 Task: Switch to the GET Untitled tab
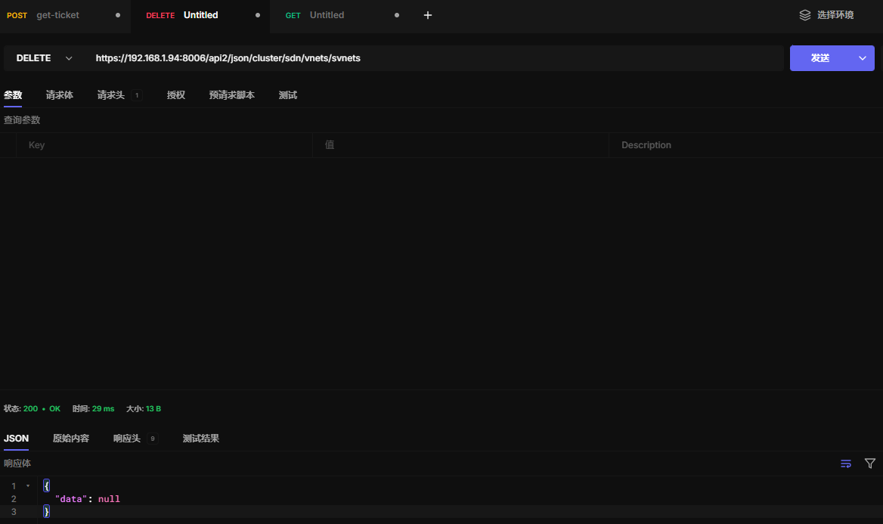click(325, 15)
